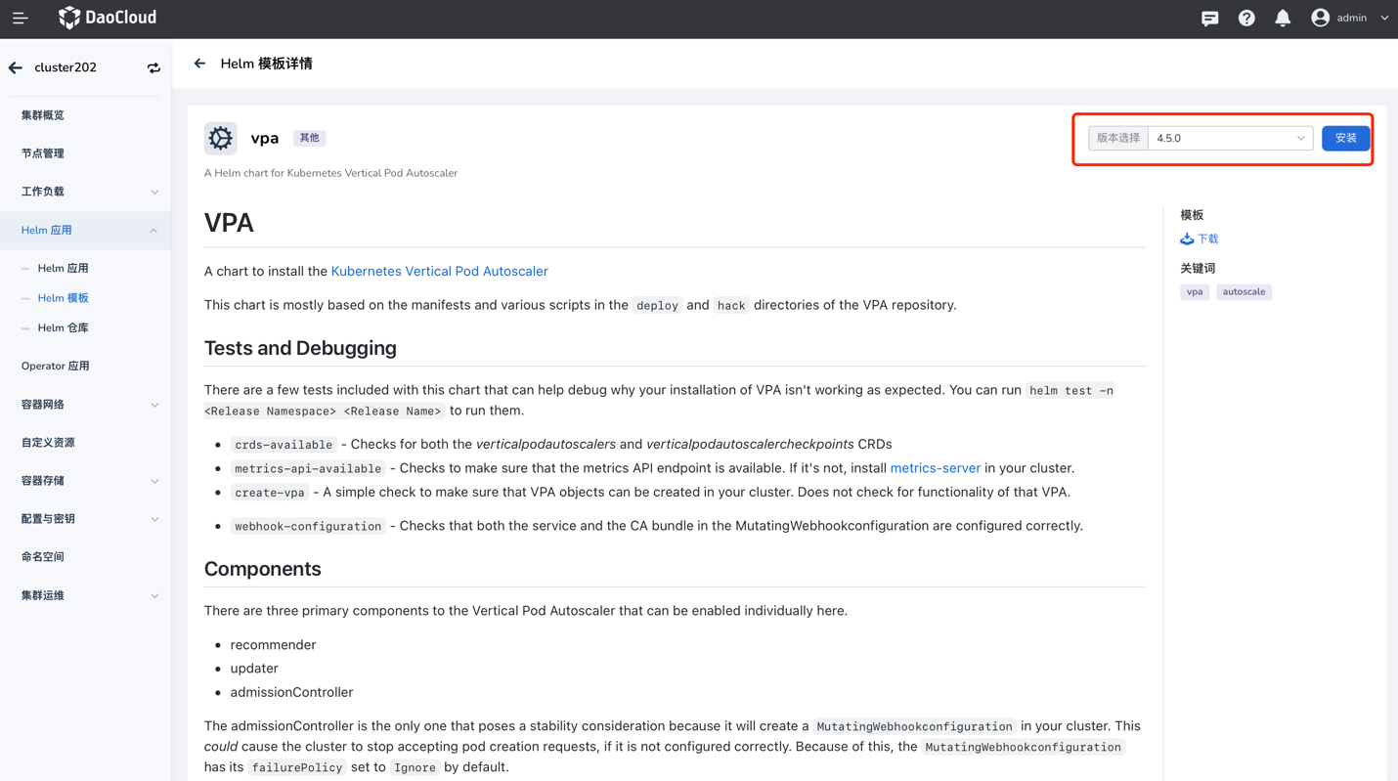Open the hamburger navigation menu
Viewport: 1398px width, 781px height.
pos(20,19)
